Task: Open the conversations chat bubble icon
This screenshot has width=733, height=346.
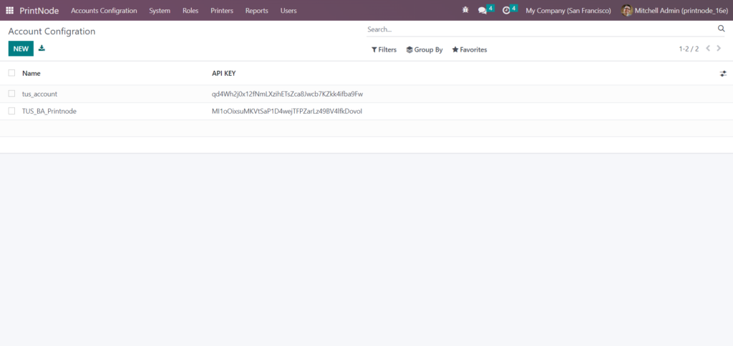Action: (482, 10)
